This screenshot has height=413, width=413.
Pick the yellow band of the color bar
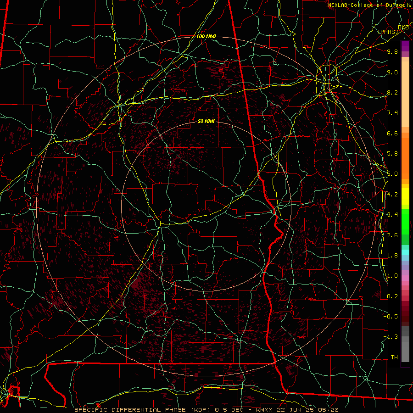pyautogui.click(x=405, y=196)
